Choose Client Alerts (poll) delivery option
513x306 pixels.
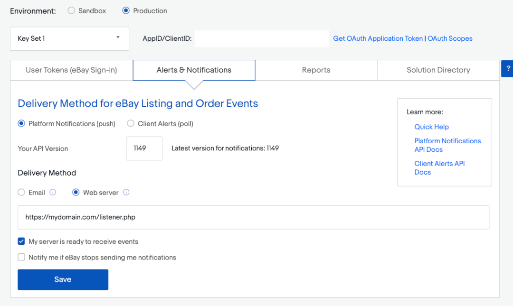point(131,124)
